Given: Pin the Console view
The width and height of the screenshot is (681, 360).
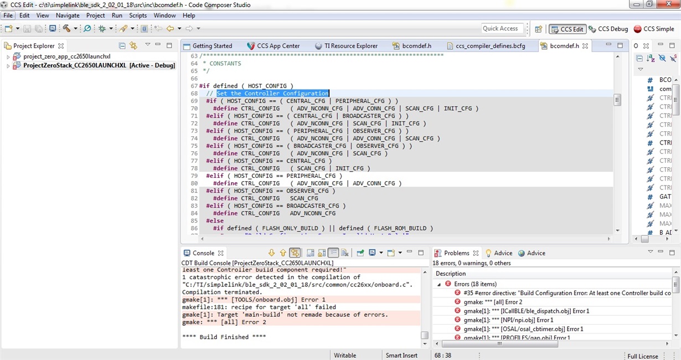Looking at the screenshot, I should 360,253.
